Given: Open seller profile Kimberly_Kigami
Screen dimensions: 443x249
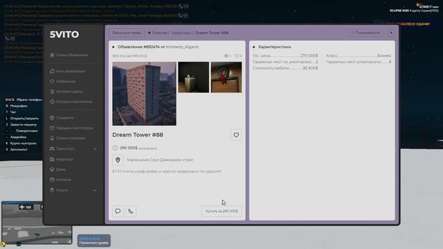Looking at the screenshot, I should click(182, 47).
